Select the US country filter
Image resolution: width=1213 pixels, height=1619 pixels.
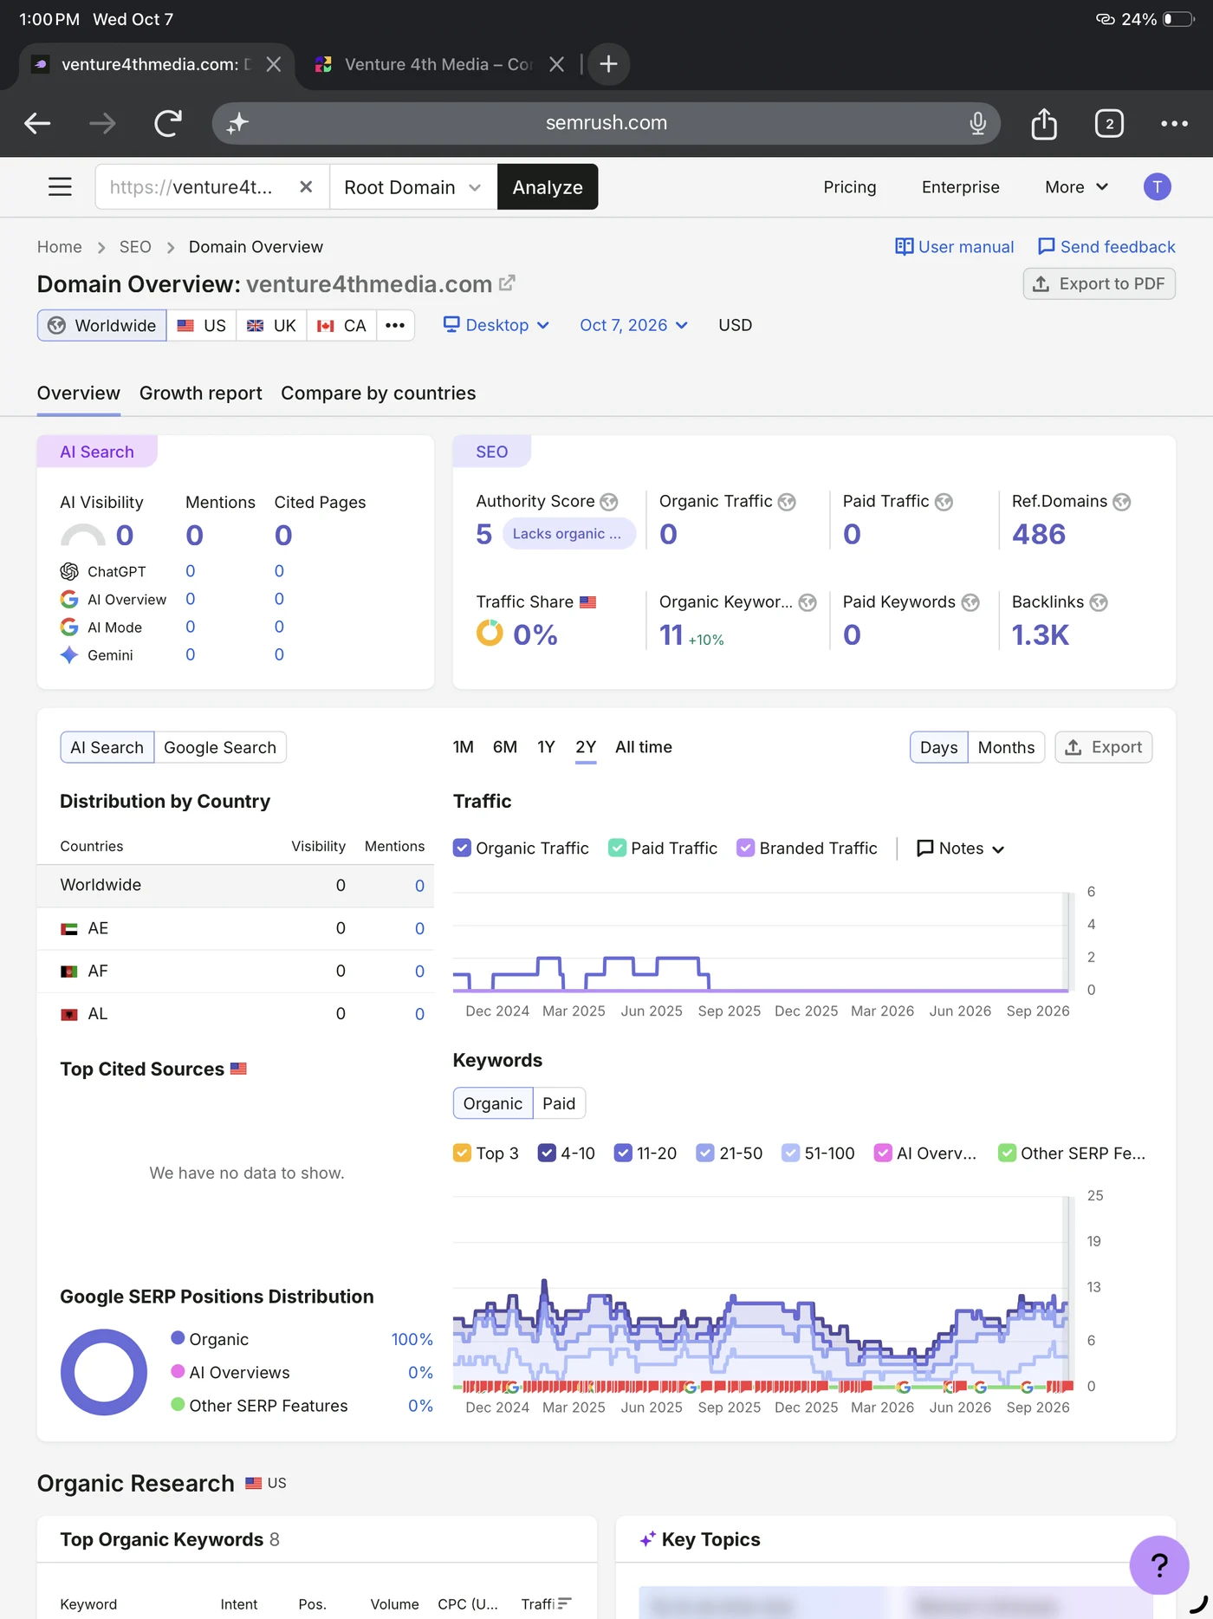coord(202,325)
